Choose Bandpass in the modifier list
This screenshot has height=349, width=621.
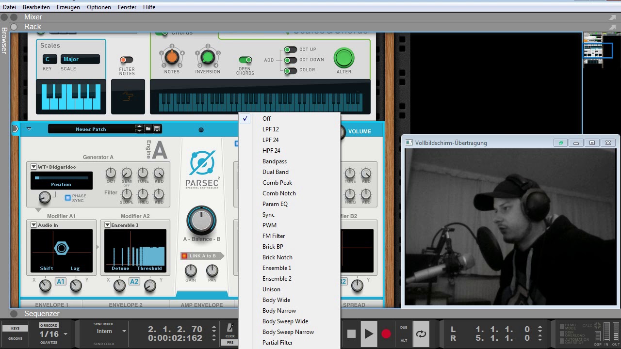coord(289,161)
